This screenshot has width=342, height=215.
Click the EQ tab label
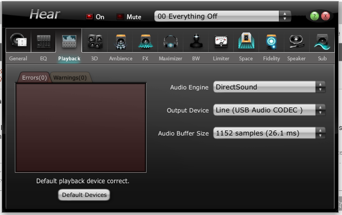click(x=43, y=58)
